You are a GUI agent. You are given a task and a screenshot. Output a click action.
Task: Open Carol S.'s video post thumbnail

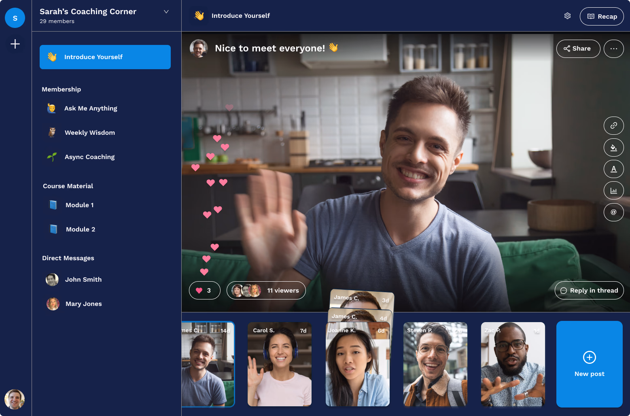click(279, 364)
